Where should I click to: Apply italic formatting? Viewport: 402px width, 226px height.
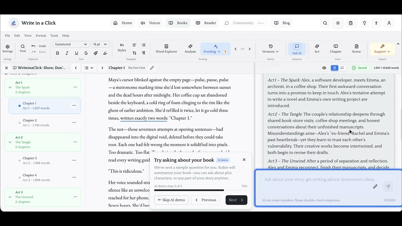[67, 53]
